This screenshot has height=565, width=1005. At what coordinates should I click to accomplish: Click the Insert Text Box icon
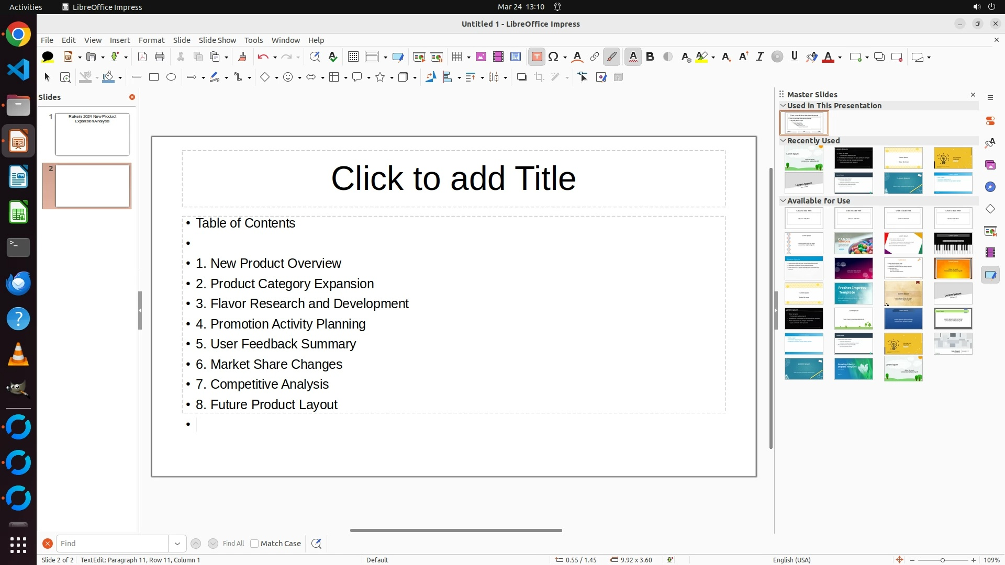click(537, 57)
